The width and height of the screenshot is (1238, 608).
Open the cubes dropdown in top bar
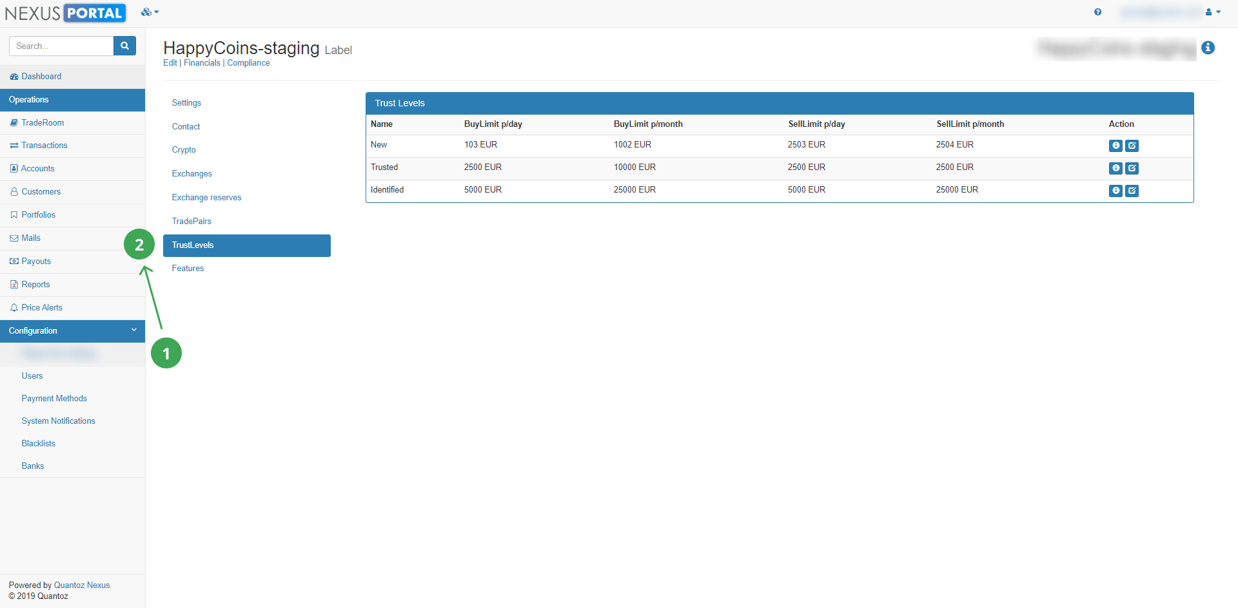[x=149, y=12]
